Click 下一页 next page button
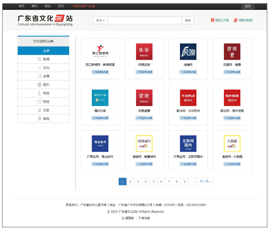Image resolution: width=270 pixels, height=230 pixels. pyautogui.click(x=205, y=181)
